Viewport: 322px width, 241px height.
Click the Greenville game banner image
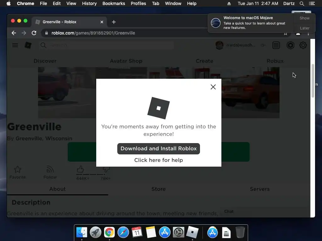click(x=158, y=93)
